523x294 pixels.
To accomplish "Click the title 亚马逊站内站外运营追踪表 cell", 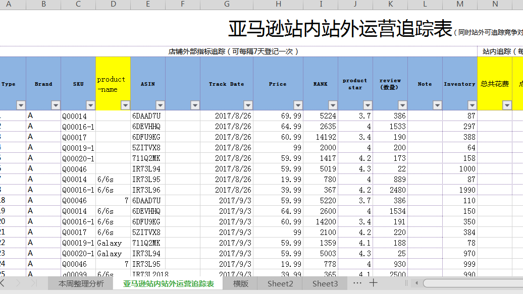I will point(340,29).
